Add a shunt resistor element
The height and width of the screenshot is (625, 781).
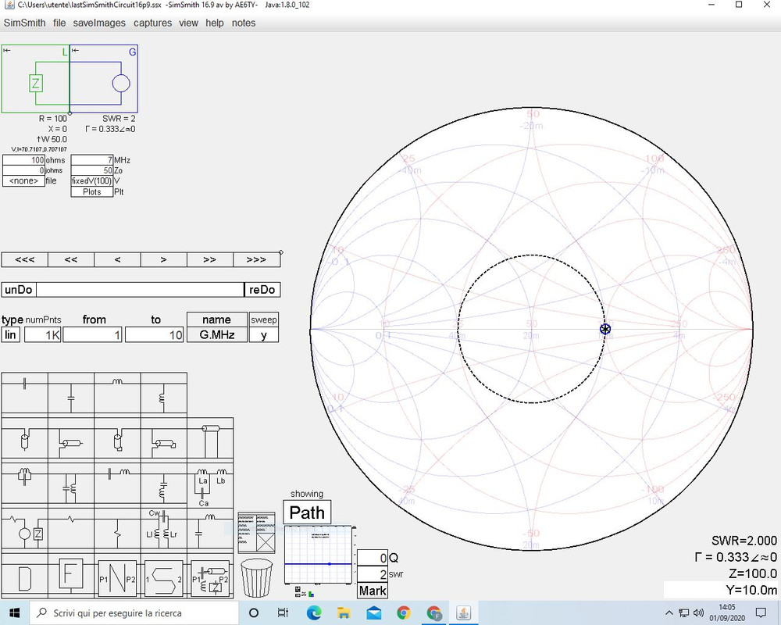(118, 530)
